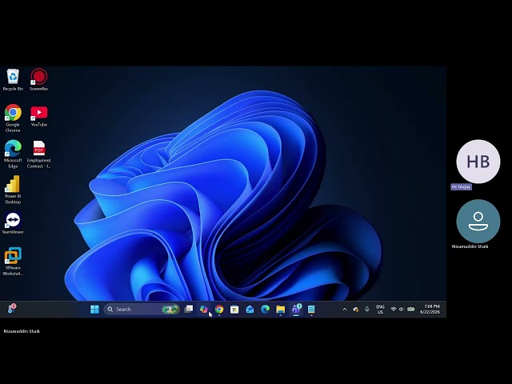Screen dimensions: 512x384
Task: Open Microsoft Edge from the taskbar
Action: 265,310
